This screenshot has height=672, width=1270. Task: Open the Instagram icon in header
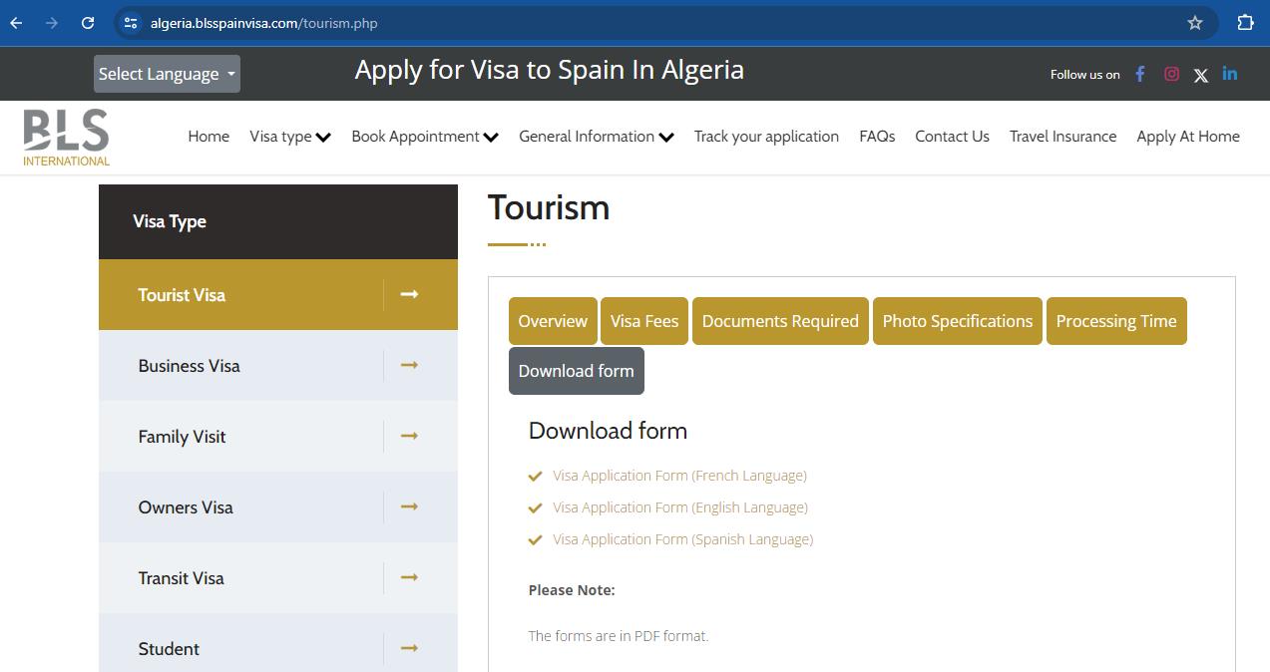coord(1171,74)
